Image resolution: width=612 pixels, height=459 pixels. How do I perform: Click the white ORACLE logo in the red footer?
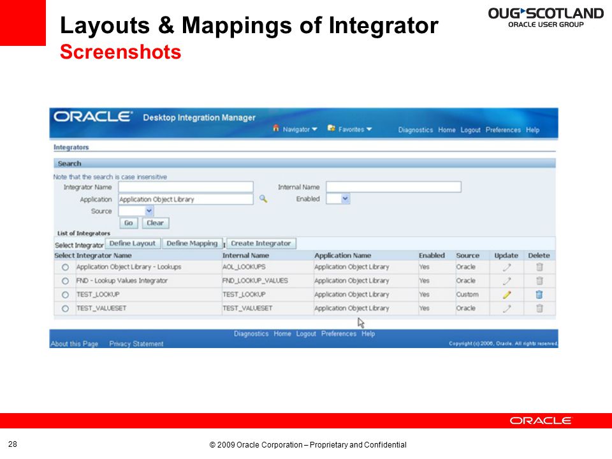tap(540, 421)
